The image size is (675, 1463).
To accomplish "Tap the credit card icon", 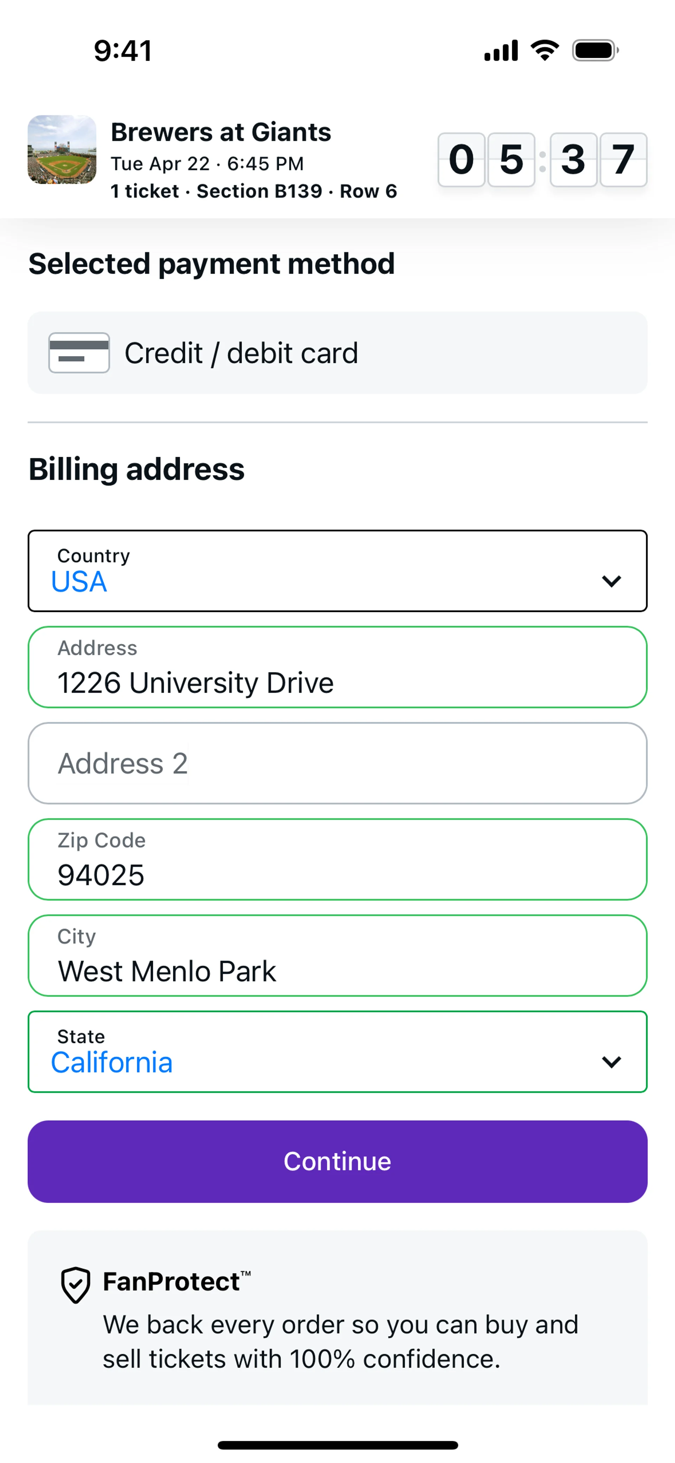I will tap(79, 353).
